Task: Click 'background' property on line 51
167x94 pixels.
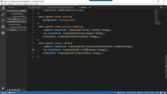Action: tap(50, 20)
